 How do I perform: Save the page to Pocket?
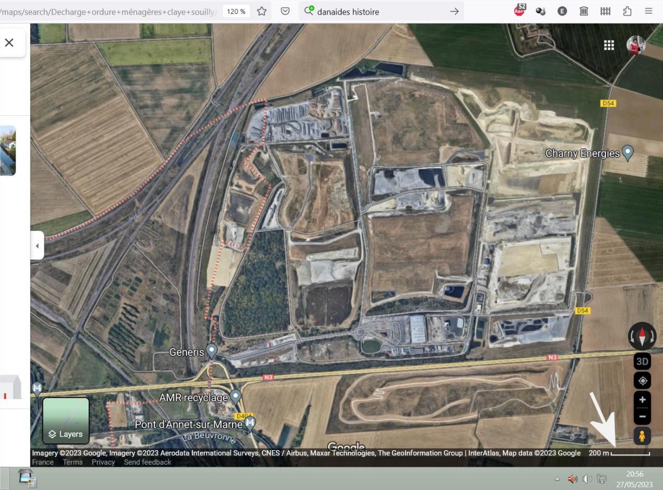click(x=285, y=11)
